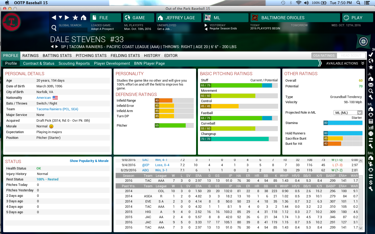Open the PLAY menu
Image resolution: width=375 pixels, height=234 pixels.
click(358, 18)
